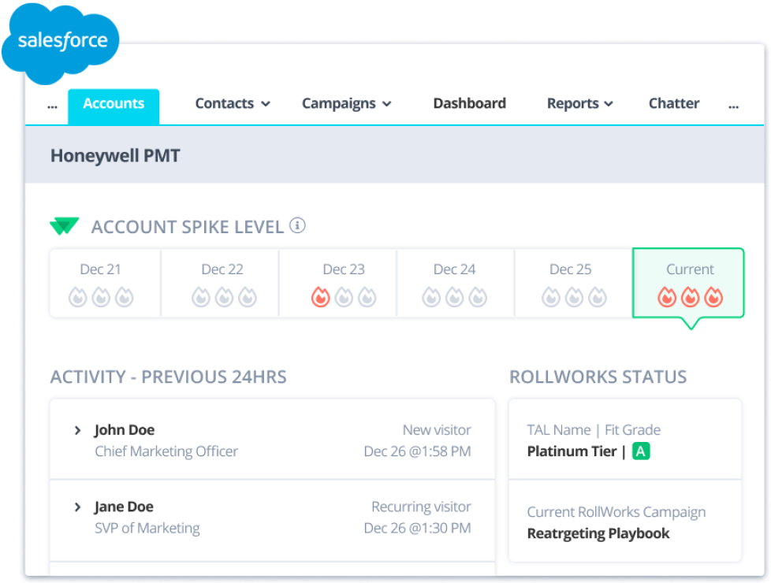This screenshot has width=771, height=583.
Task: Open the Contacts dropdown
Action: coord(233,103)
